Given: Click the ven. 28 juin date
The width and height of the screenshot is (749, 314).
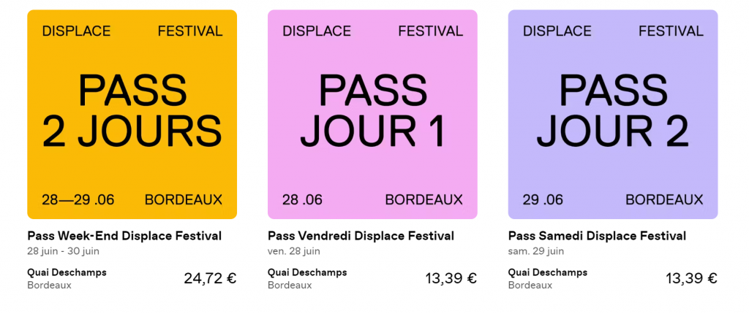Looking at the screenshot, I should (294, 251).
